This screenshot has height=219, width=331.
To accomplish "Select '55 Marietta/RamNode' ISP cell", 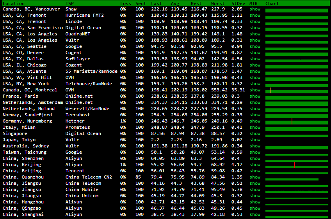I will tap(91, 71).
